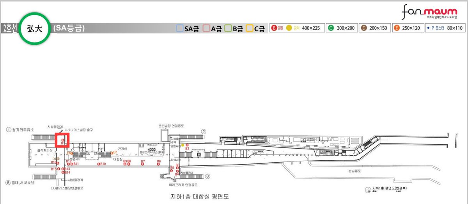Select the B7 ad marker
This screenshot has height=204, width=468.
pos(142,164)
